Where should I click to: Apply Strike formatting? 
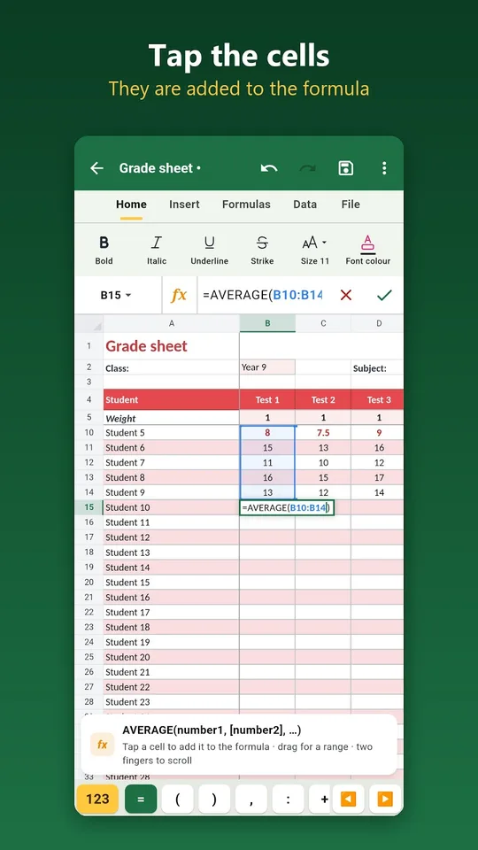pos(262,250)
